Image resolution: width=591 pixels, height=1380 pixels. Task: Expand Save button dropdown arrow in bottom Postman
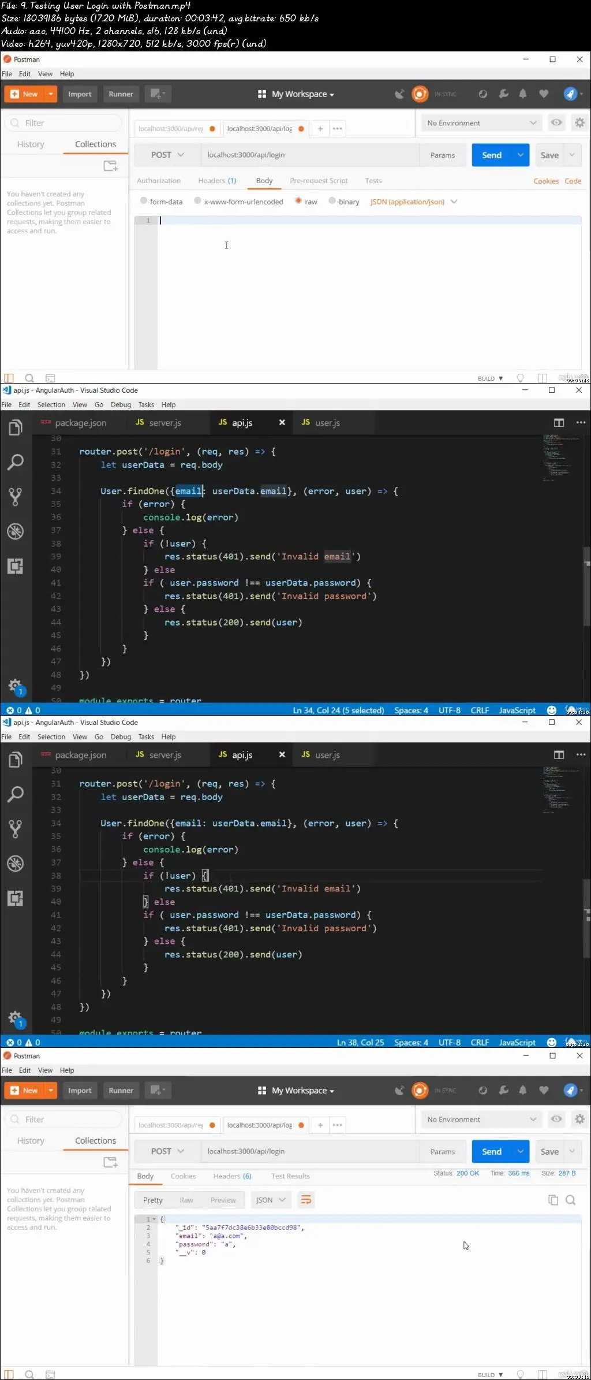(573, 1151)
